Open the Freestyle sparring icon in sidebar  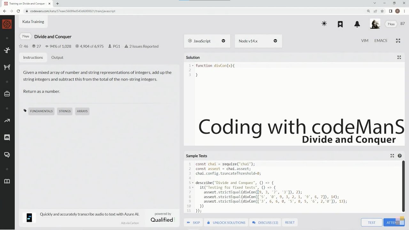click(7, 67)
